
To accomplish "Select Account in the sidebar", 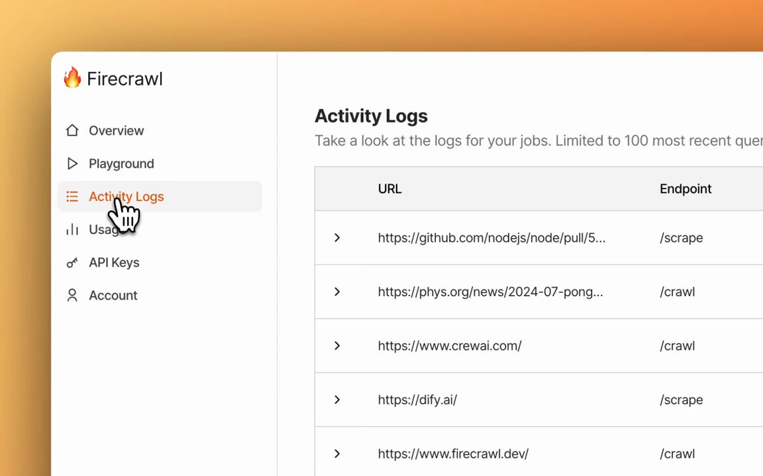I will point(113,296).
